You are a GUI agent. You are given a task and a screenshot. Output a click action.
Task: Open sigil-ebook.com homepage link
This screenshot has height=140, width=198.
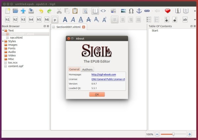pyautogui.click(x=104, y=75)
